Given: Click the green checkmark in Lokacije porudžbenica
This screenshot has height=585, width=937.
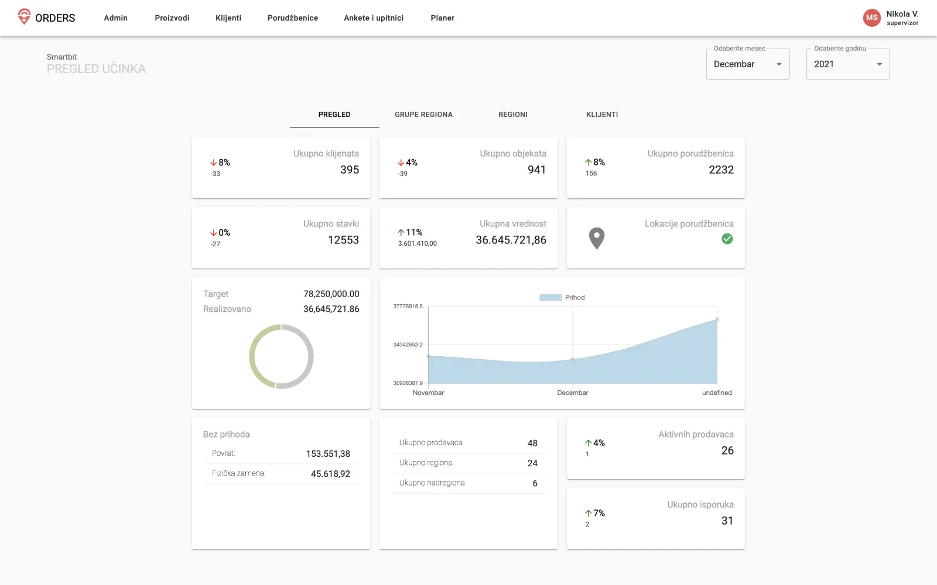Looking at the screenshot, I should pyautogui.click(x=727, y=239).
